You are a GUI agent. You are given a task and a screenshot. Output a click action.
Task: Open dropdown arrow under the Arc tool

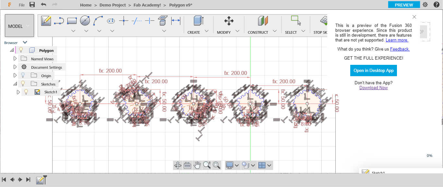pos(99,31)
